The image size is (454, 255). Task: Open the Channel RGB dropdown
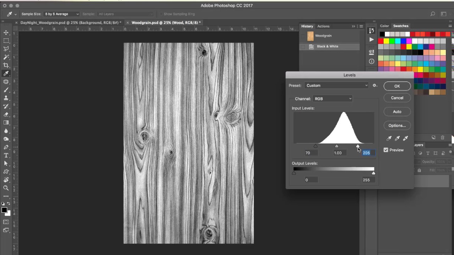pos(333,99)
